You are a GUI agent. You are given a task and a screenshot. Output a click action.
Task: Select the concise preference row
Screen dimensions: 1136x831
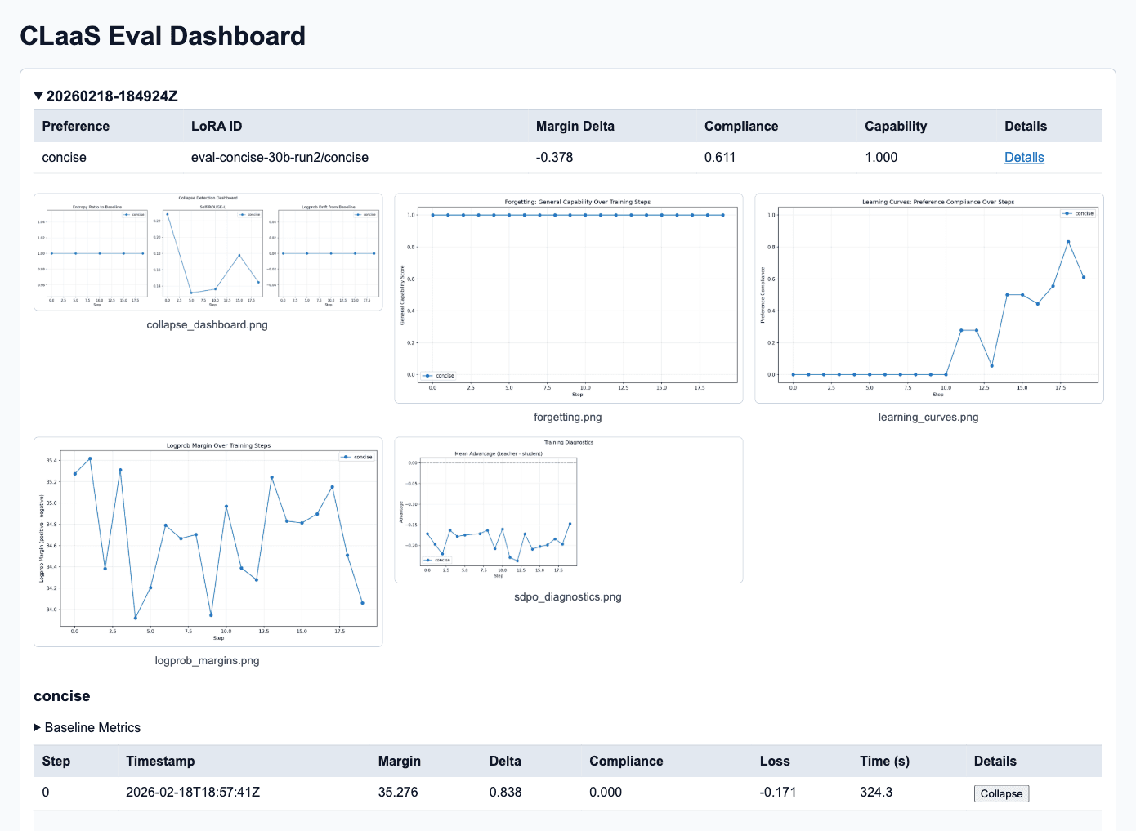[x=64, y=157]
